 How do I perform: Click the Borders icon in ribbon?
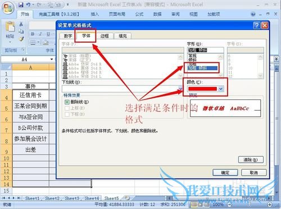(x=33, y=43)
